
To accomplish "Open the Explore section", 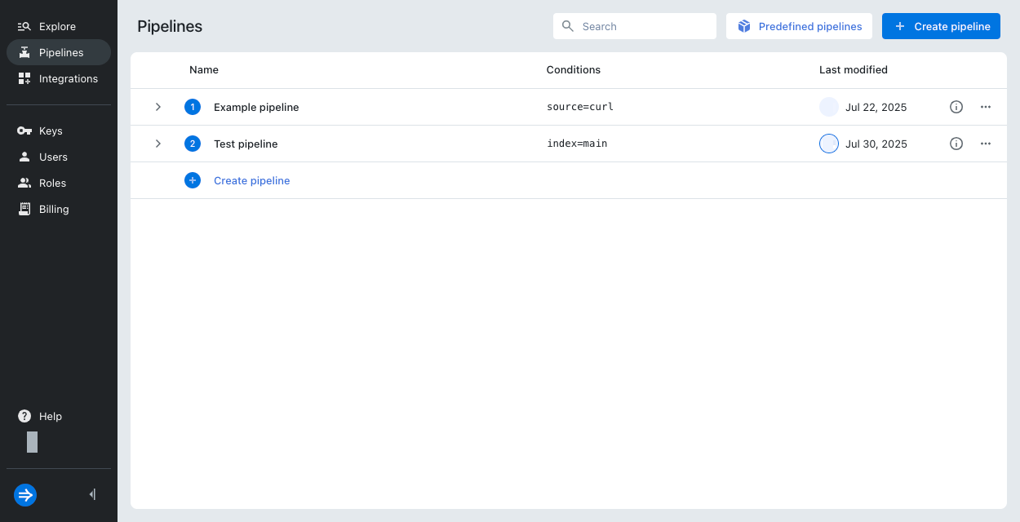I will (58, 26).
